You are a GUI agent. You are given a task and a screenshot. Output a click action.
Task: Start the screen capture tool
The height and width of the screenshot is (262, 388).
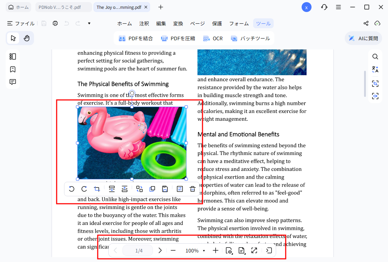tap(375, 84)
